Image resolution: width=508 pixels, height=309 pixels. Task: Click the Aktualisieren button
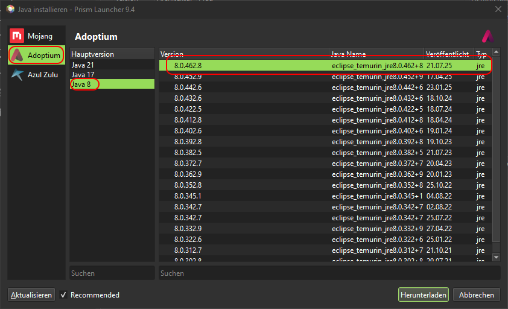(x=31, y=295)
